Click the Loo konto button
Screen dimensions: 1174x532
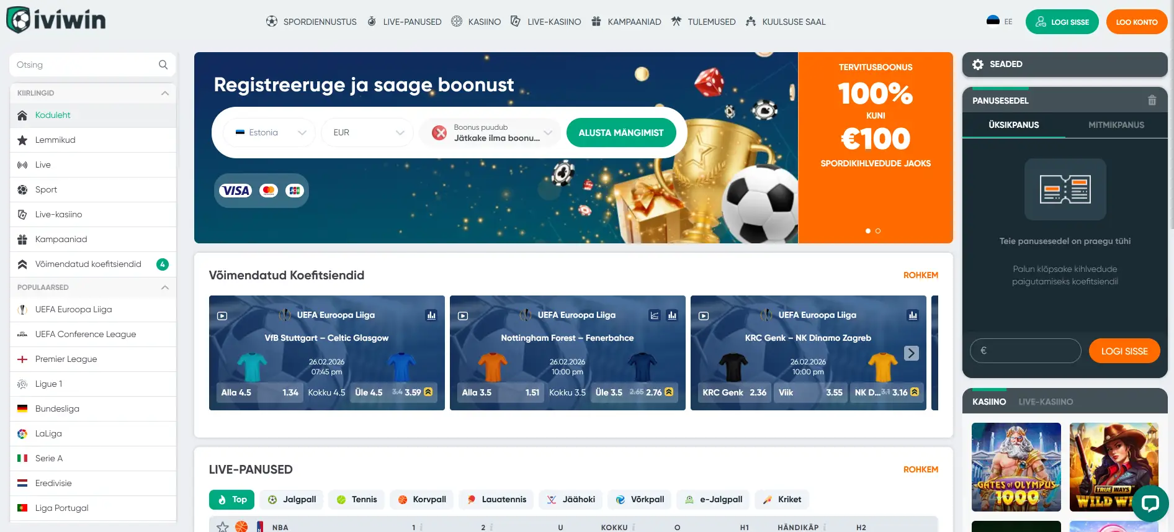pyautogui.click(x=1137, y=22)
